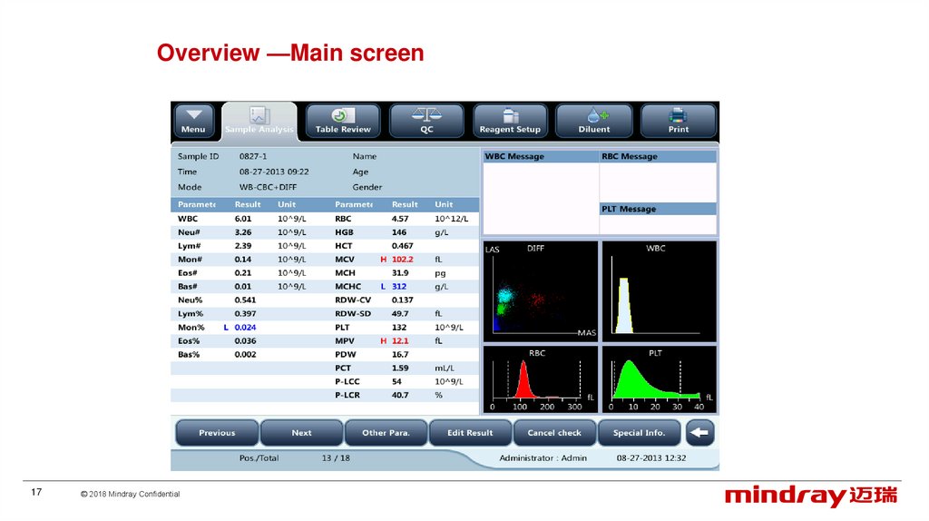Select the RDW-SD result 49.7
929x521 pixels.
coord(400,314)
